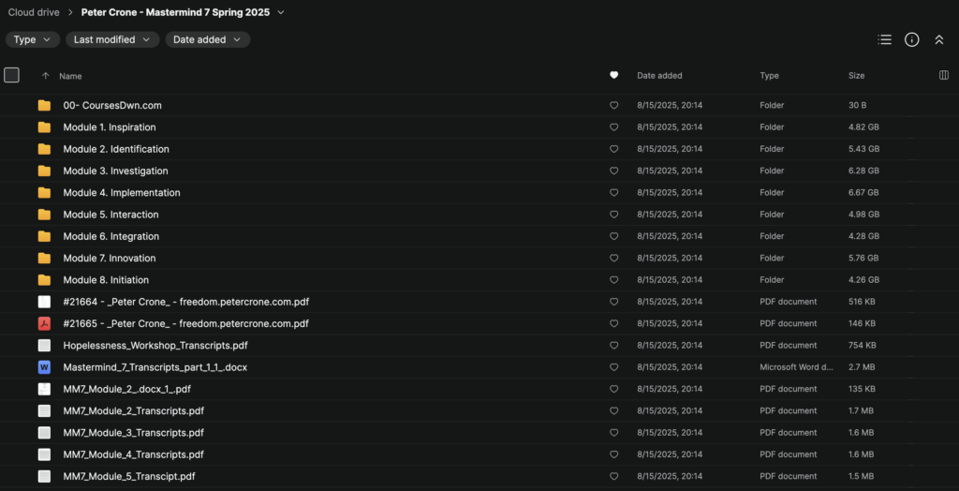Open the Date added filter dropdown
Viewport: 959px width, 491px height.
point(207,39)
